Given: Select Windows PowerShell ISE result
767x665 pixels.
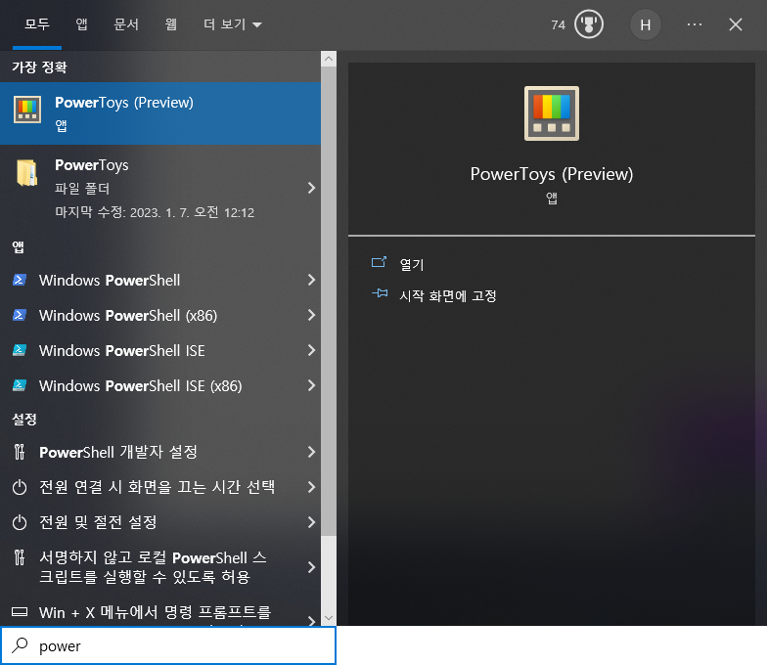Looking at the screenshot, I should click(x=160, y=350).
